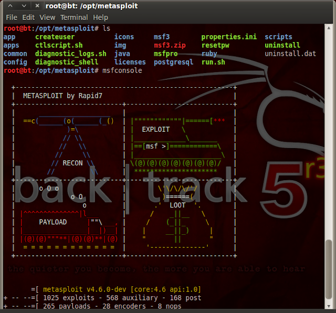Click the 'postgresql' directory name
Image resolution: width=336 pixels, height=313 pixels.
pyautogui.click(x=174, y=62)
